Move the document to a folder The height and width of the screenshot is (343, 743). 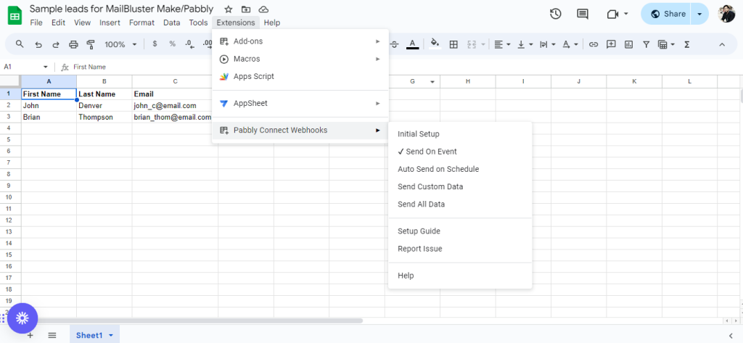pos(246,9)
